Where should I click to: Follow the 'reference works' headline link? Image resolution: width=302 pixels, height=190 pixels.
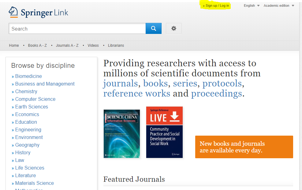(137, 93)
